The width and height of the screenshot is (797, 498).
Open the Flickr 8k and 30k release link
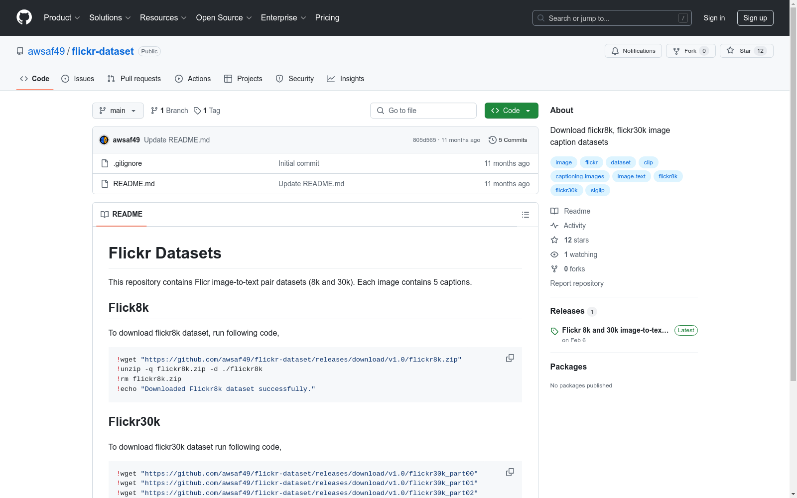pyautogui.click(x=615, y=330)
